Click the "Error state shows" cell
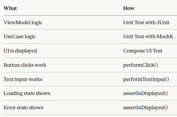Viewport: 177px width, 117px height. tap(23, 108)
